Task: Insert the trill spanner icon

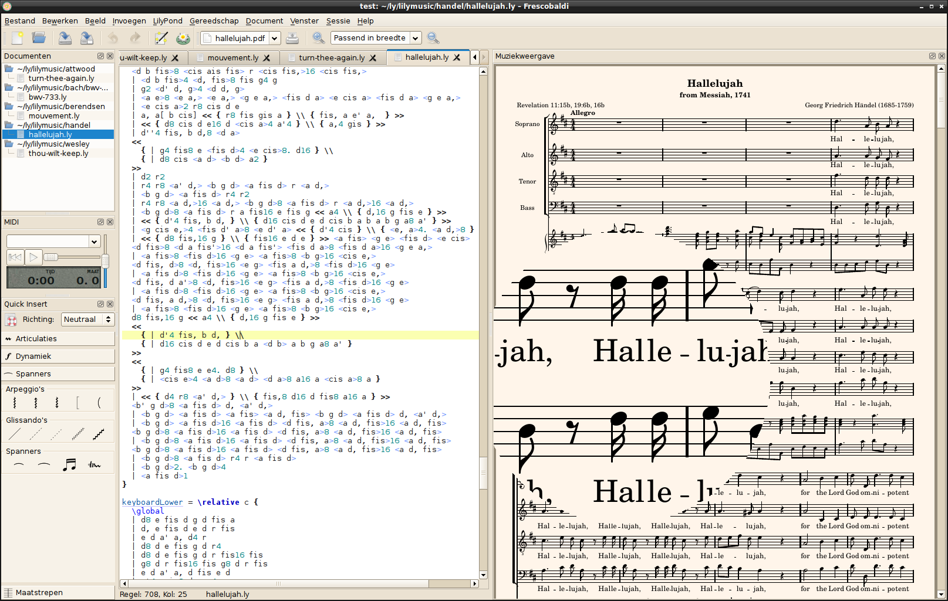Action: pos(95,465)
